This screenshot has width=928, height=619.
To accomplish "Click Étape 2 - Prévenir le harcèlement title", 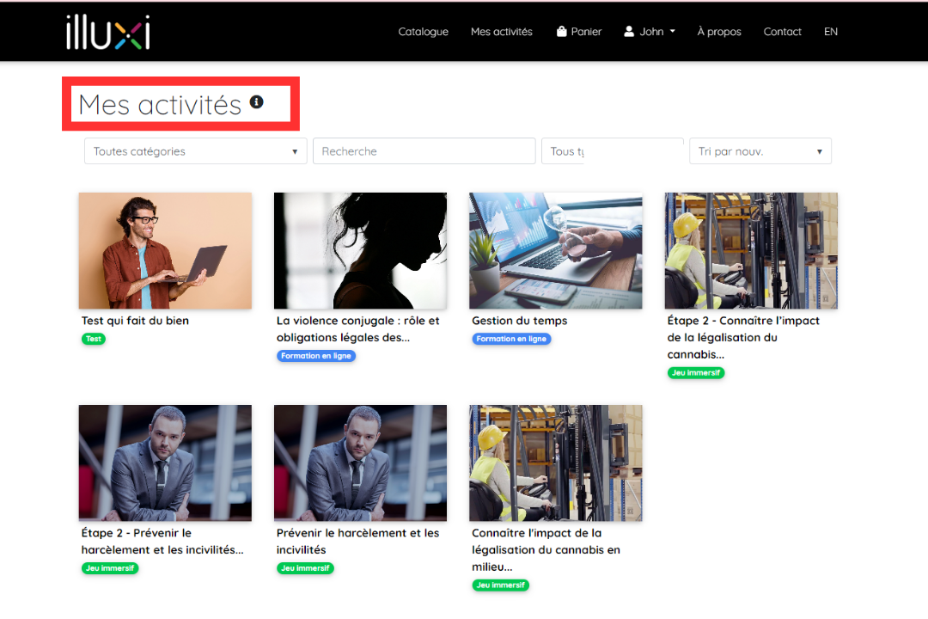I will [162, 541].
